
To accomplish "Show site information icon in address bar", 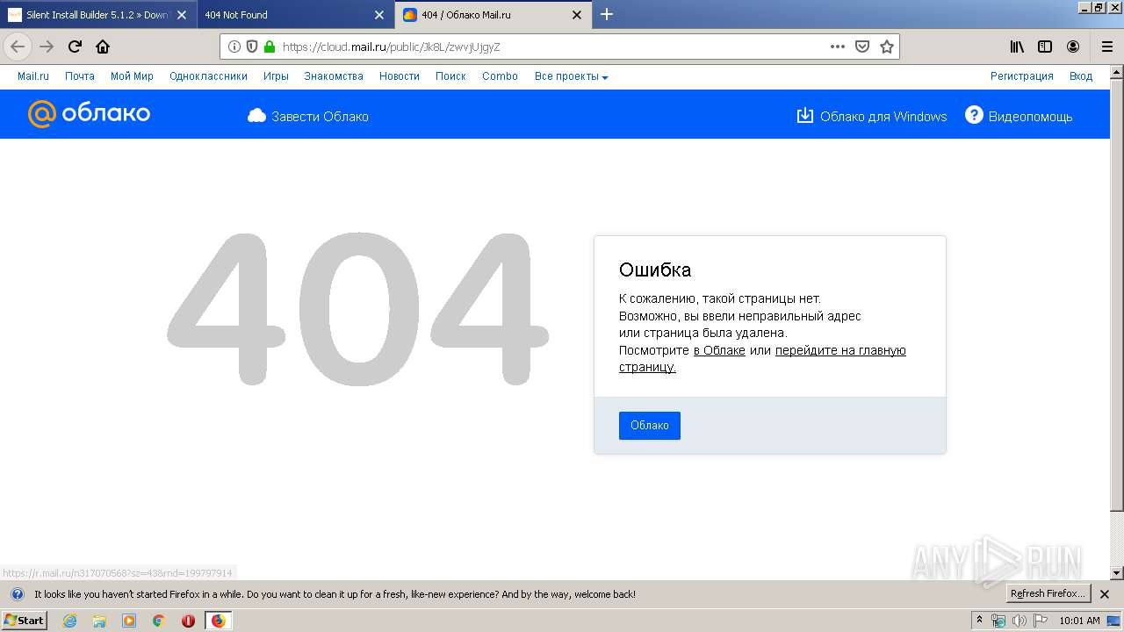I will pyautogui.click(x=234, y=47).
